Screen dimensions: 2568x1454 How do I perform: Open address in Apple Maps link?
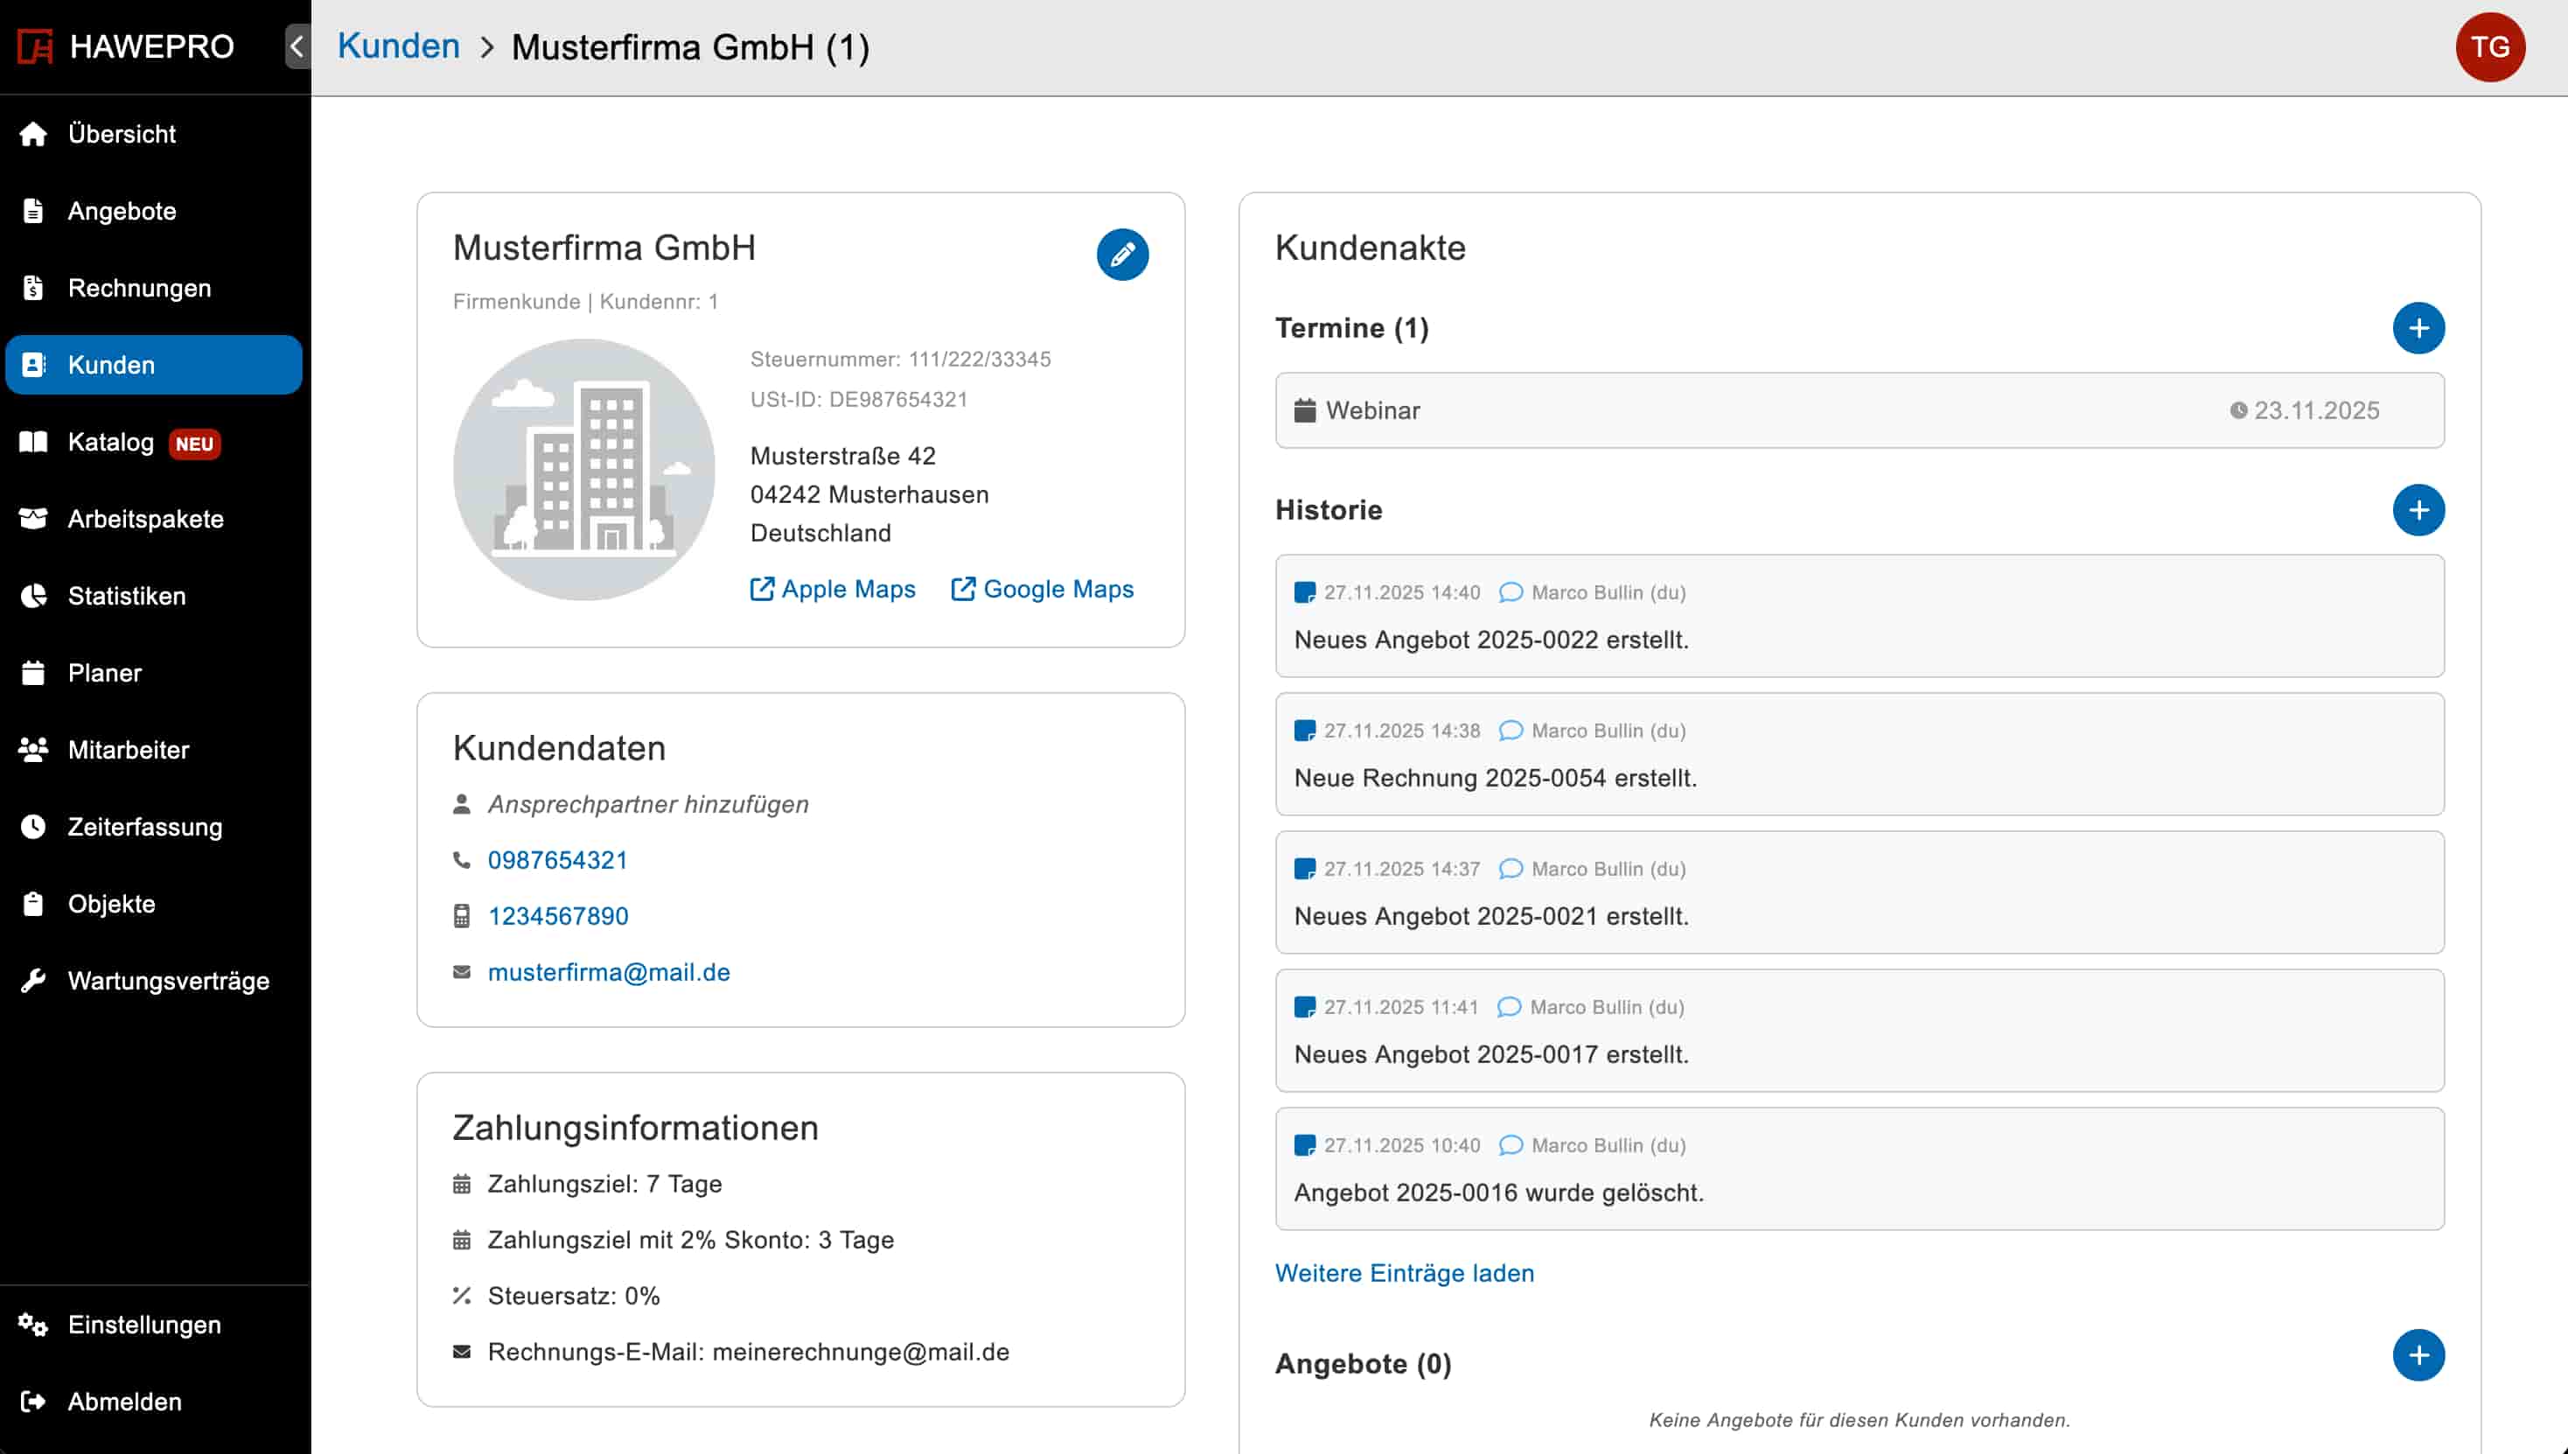click(833, 589)
